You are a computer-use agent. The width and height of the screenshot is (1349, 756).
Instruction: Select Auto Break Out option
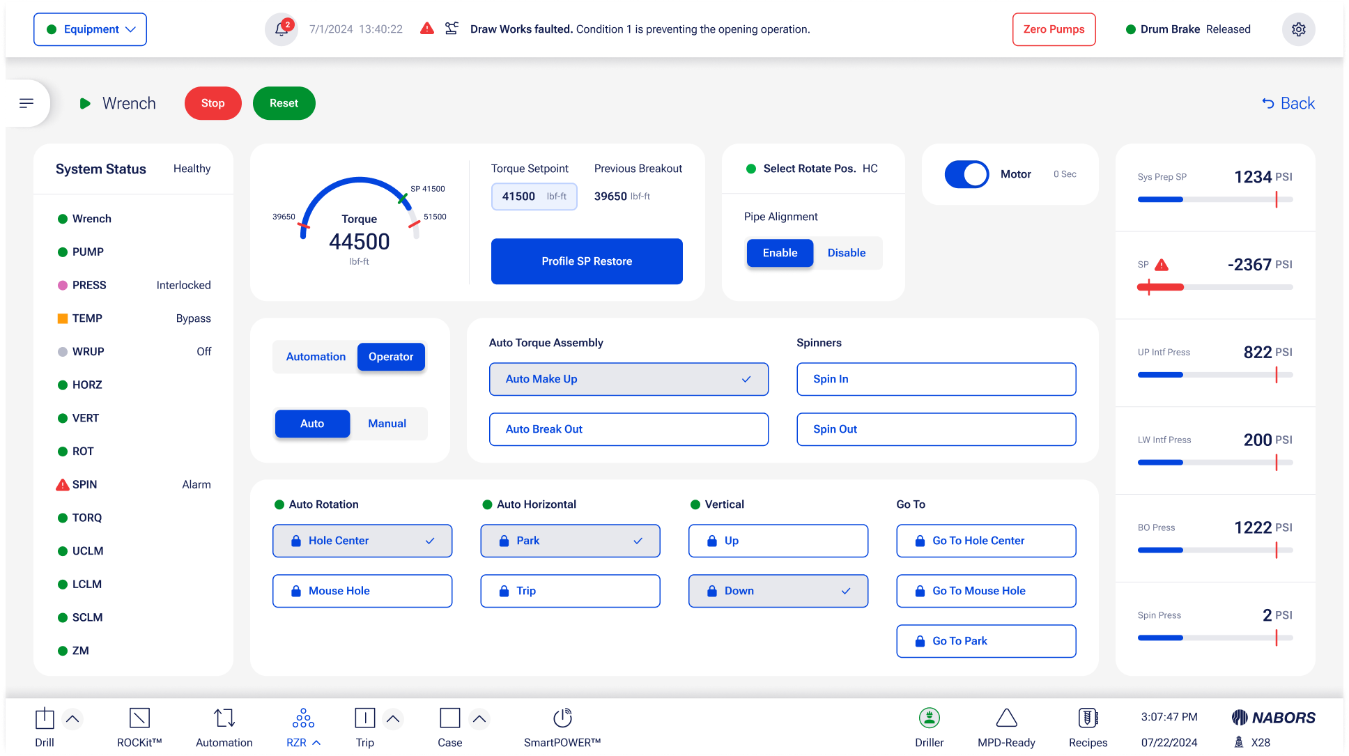click(x=629, y=429)
